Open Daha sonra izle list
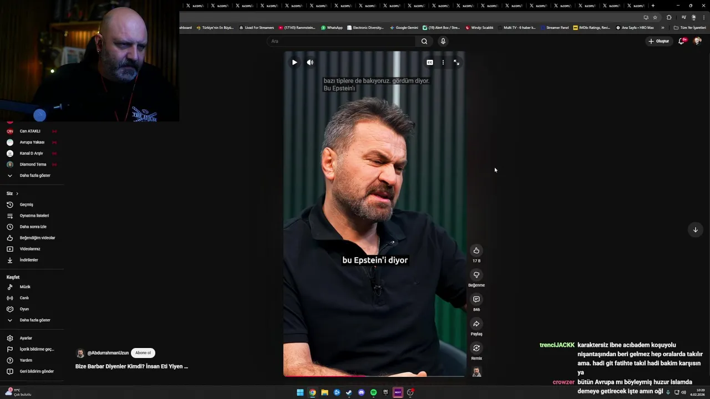710x399 pixels. [x=32, y=227]
